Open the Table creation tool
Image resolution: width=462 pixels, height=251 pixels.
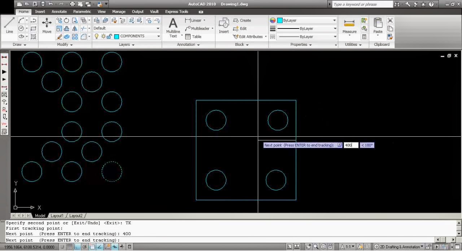(195, 36)
